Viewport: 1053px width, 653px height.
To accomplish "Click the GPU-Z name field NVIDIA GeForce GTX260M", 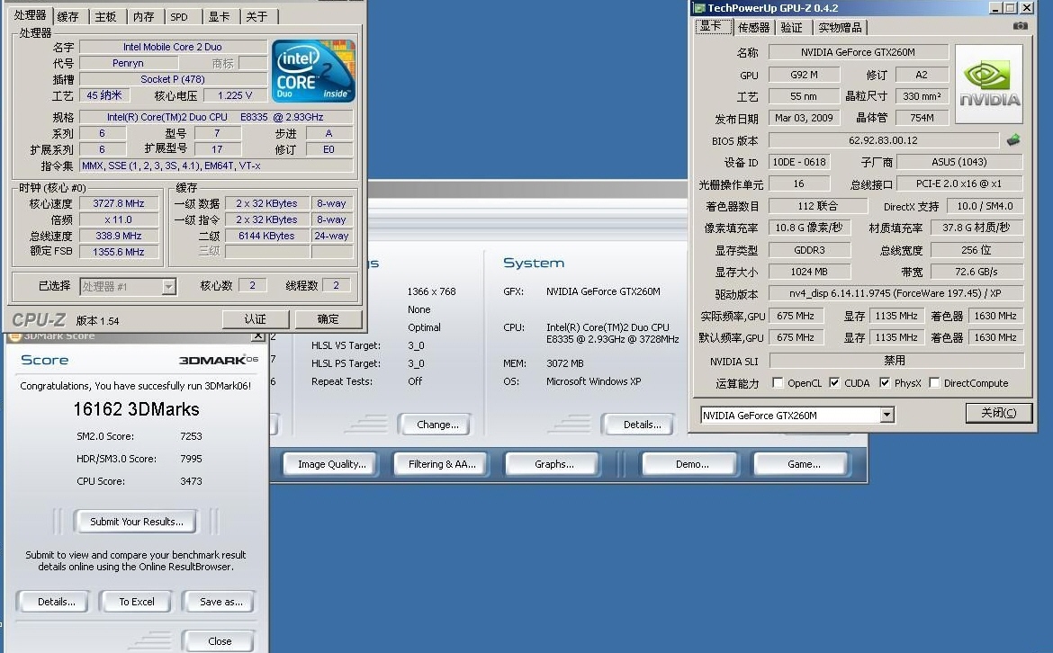I will (858, 51).
